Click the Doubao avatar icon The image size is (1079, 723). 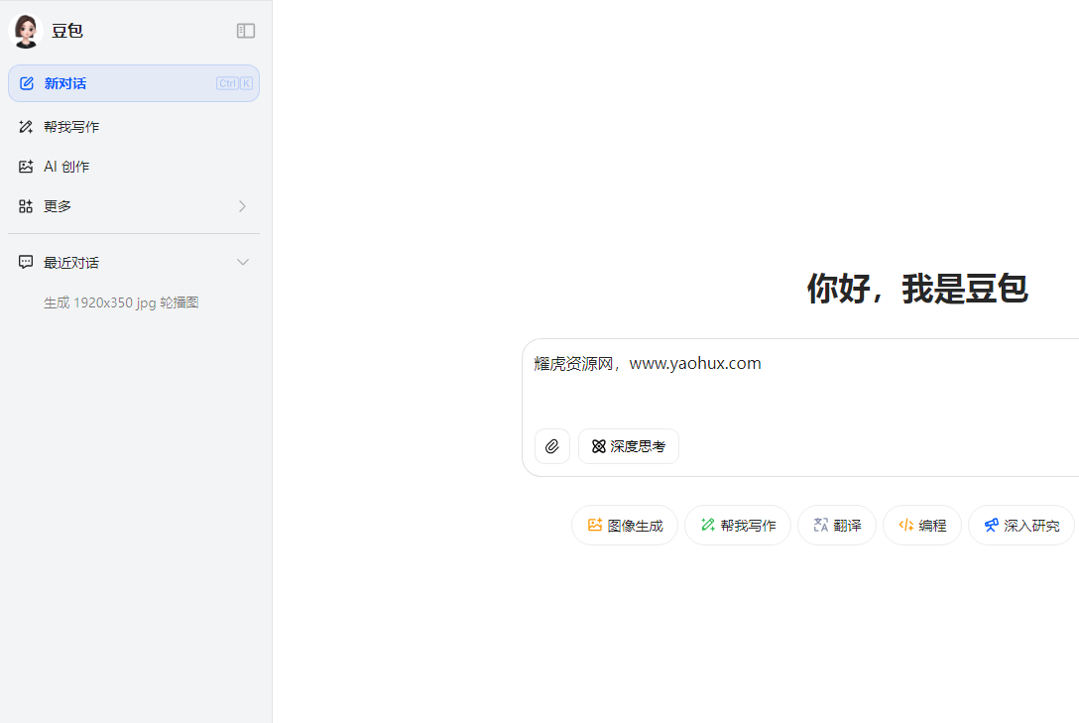click(25, 31)
